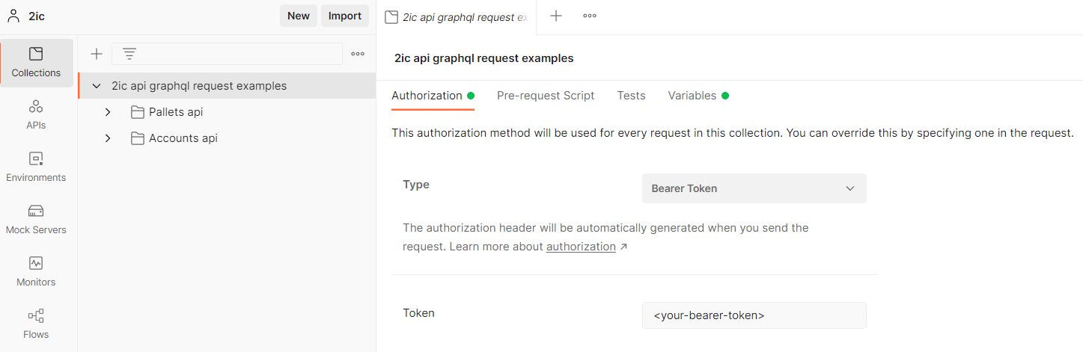Open the Bearer Token type dropdown
This screenshot has height=352, width=1083.
[754, 188]
